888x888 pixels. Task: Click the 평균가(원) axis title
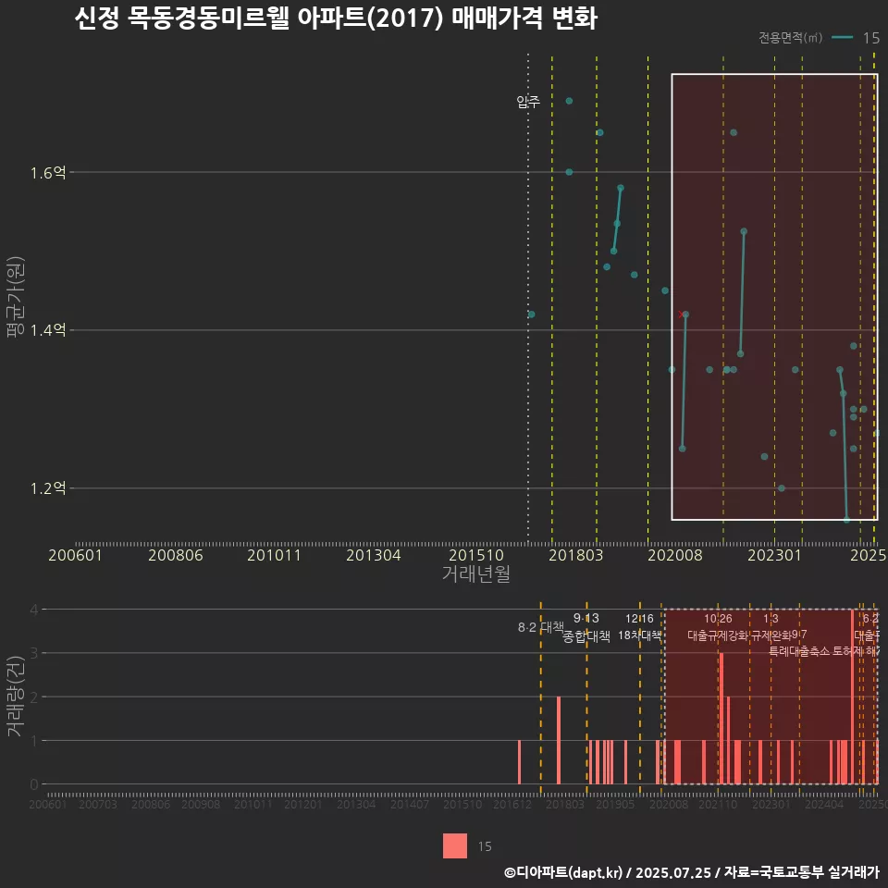point(16,297)
